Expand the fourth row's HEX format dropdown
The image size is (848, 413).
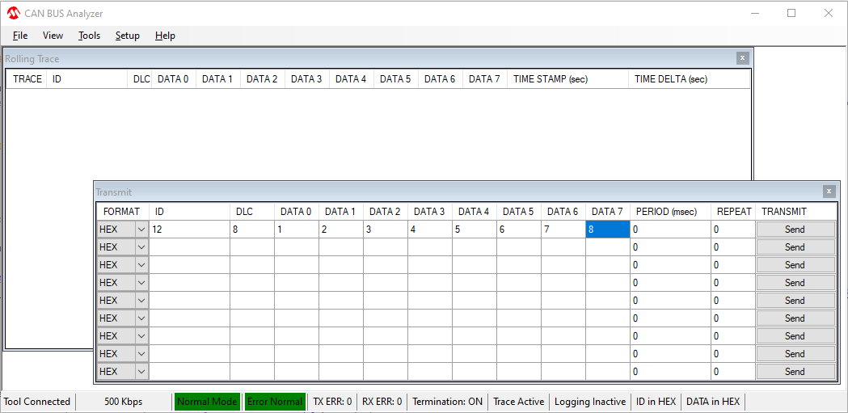coord(141,283)
